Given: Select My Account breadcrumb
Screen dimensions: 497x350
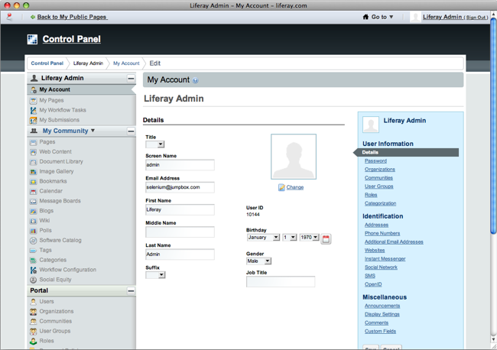Looking at the screenshot, I should pos(126,63).
